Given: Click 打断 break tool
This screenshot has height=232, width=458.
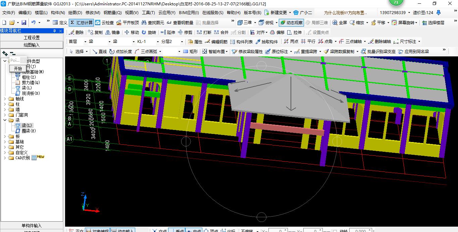Looking at the screenshot, I should tap(204, 32).
